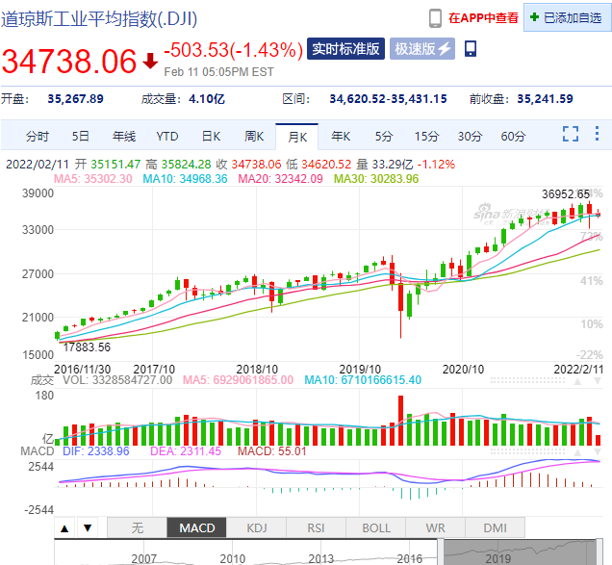Click the DIF: 2338.96 label
The height and width of the screenshot is (565, 612).
pyautogui.click(x=96, y=451)
